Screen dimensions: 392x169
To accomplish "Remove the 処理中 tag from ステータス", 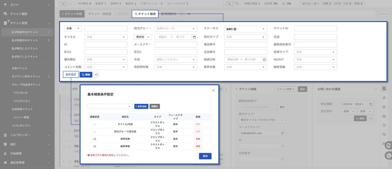I will pyautogui.click(x=235, y=29).
